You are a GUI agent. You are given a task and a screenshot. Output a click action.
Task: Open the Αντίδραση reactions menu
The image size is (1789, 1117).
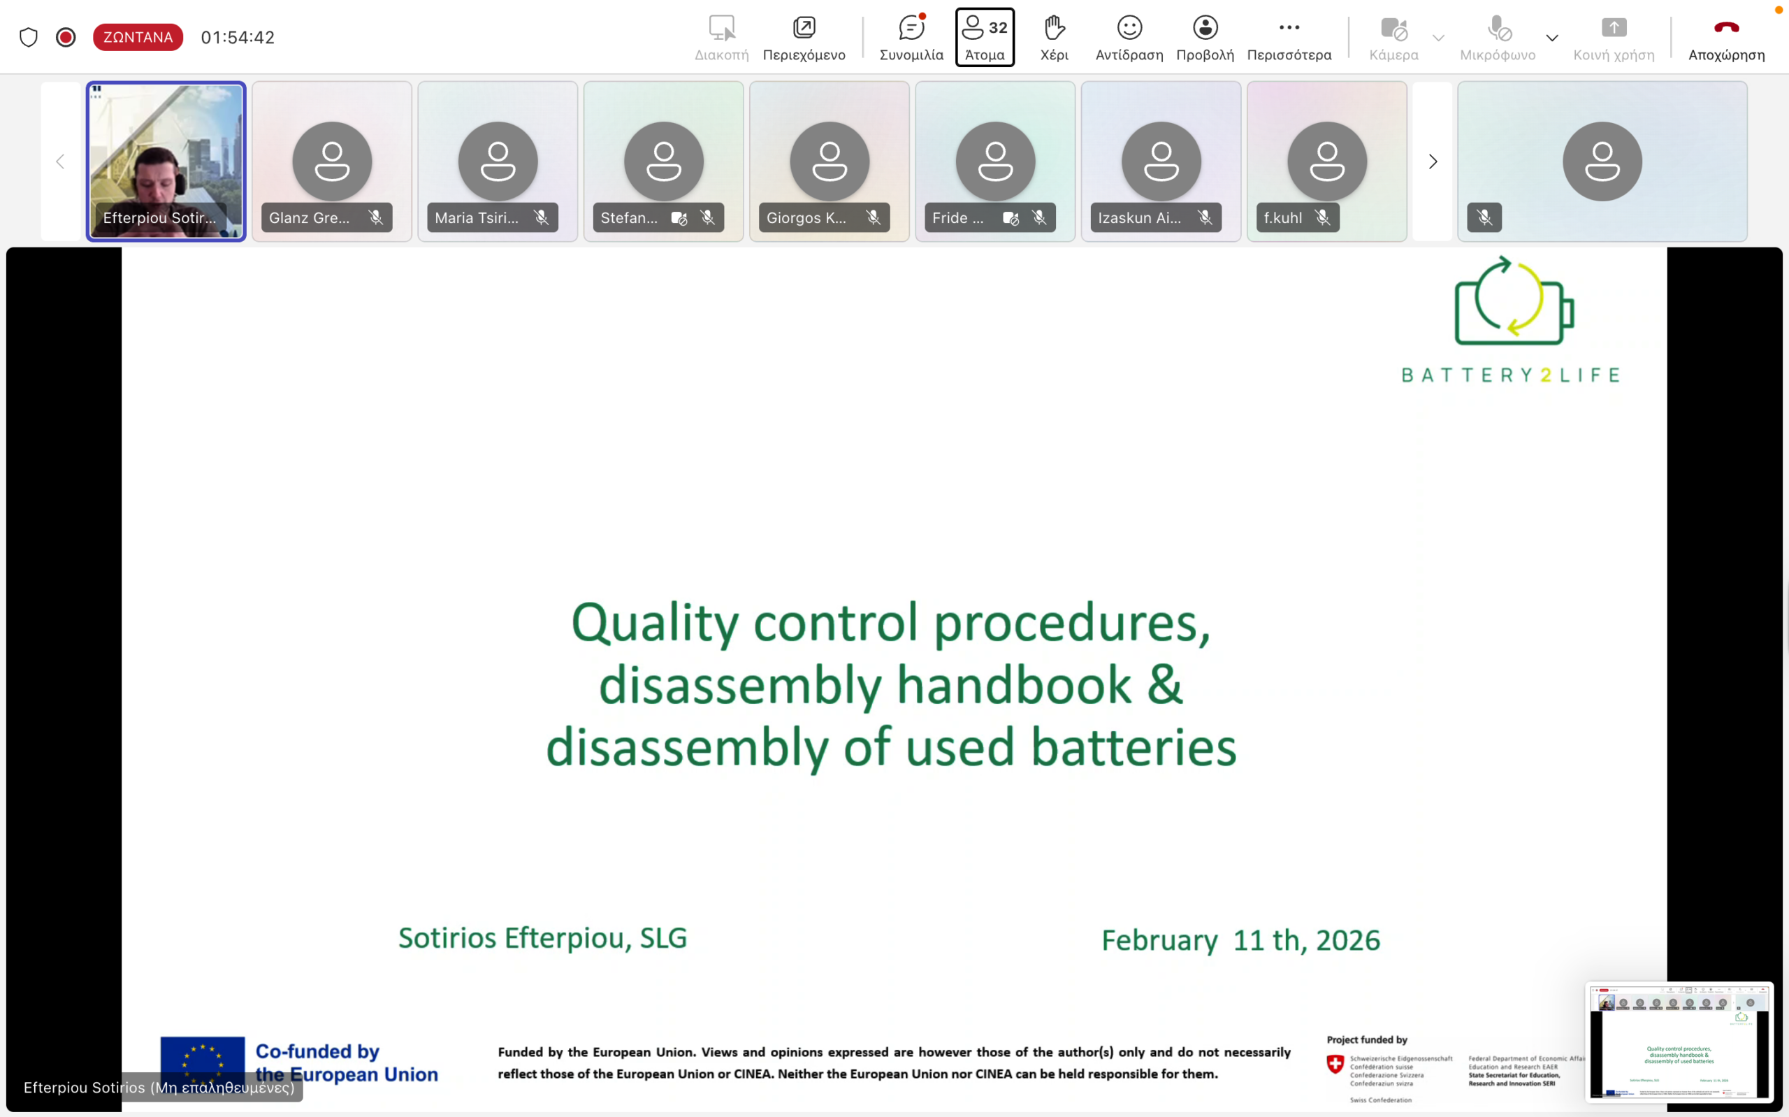click(1129, 37)
